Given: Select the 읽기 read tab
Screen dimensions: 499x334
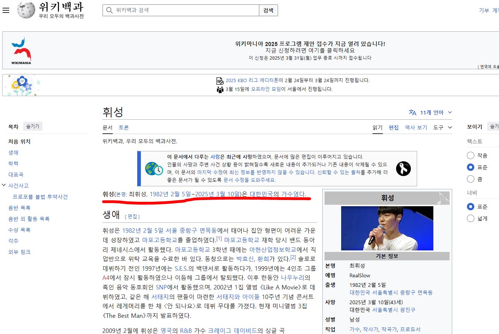Looking at the screenshot, I should [x=377, y=127].
